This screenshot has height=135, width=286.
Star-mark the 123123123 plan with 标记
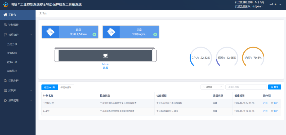[274, 103]
